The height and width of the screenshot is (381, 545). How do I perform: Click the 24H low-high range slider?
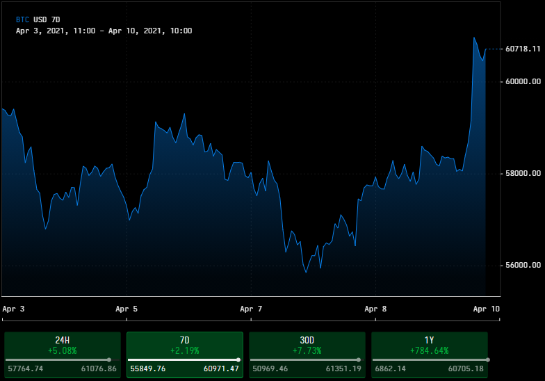[63, 359]
